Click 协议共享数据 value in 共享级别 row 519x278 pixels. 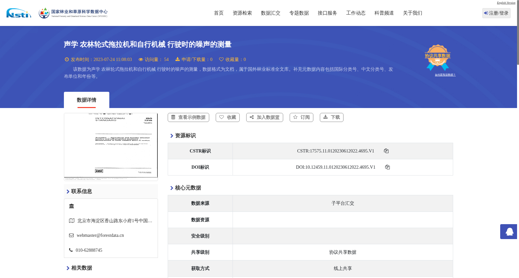pyautogui.click(x=343, y=252)
